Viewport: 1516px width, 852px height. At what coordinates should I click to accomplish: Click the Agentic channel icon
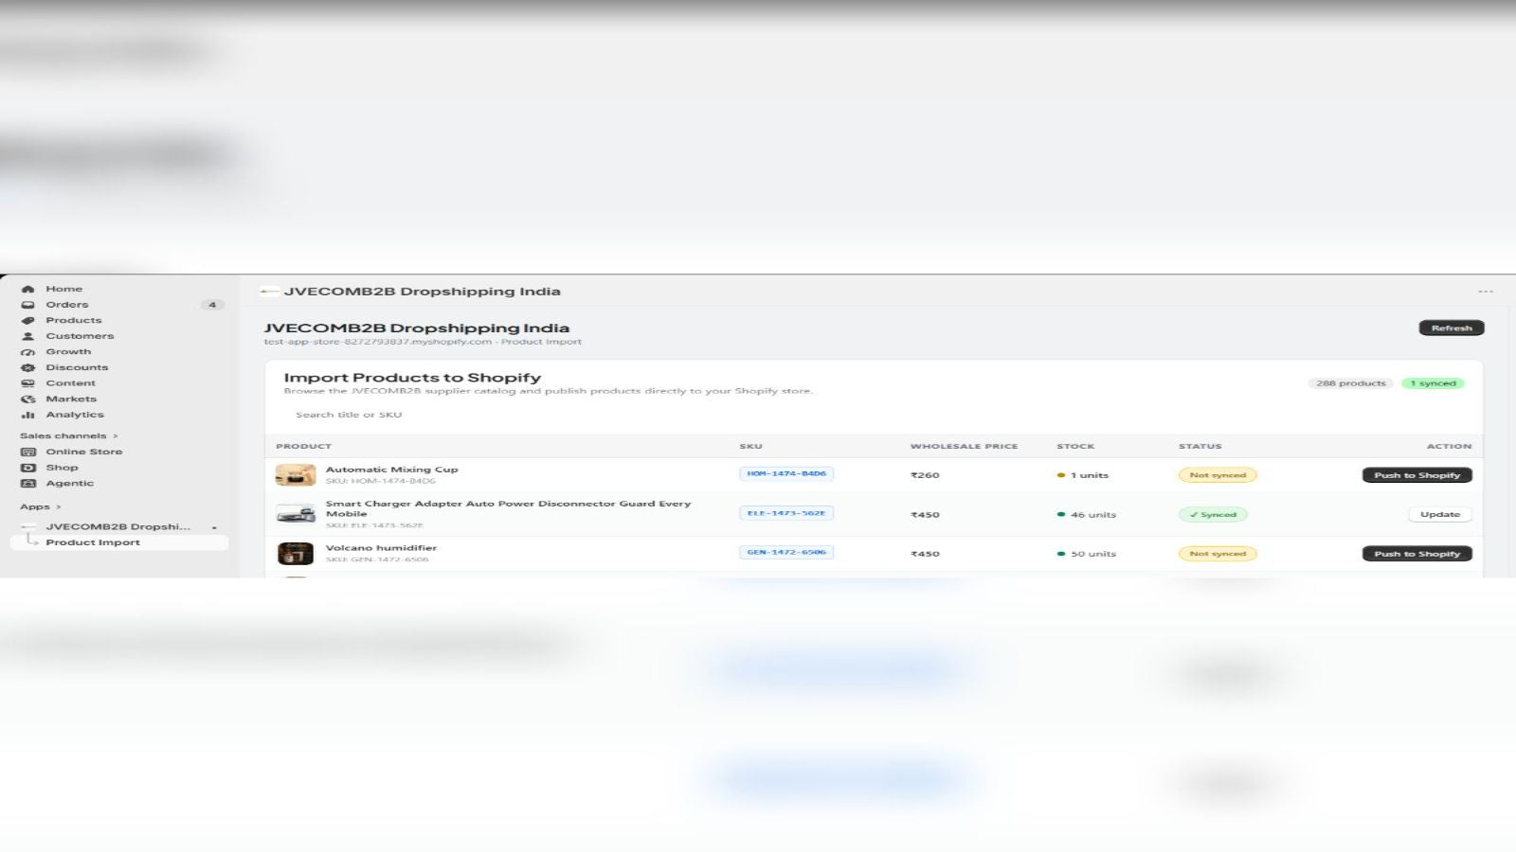point(27,483)
